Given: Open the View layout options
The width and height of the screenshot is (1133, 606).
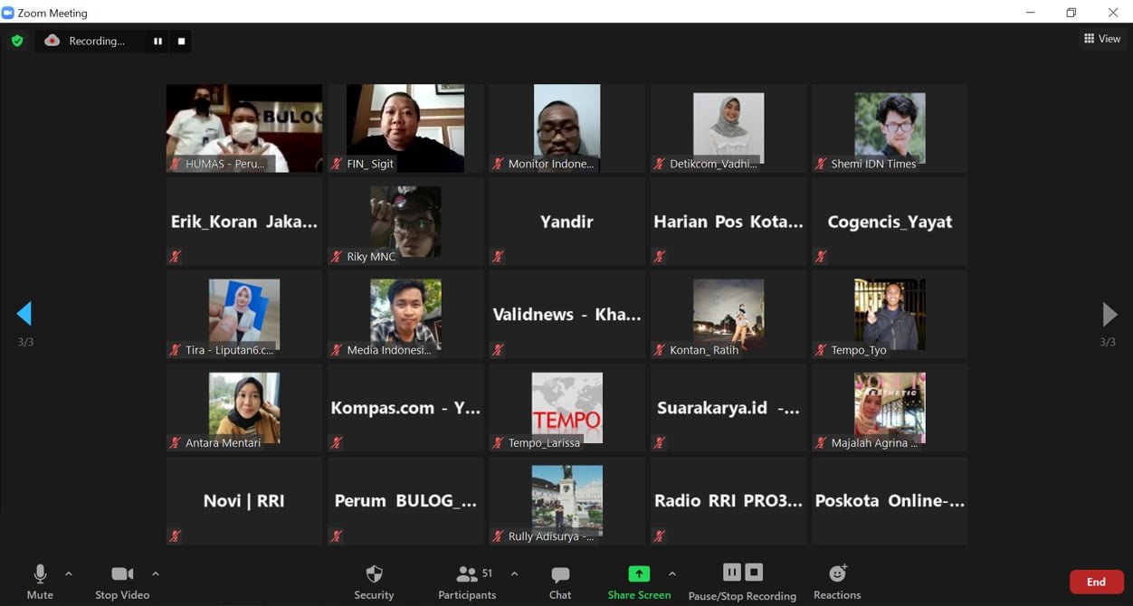Looking at the screenshot, I should pos(1102,39).
